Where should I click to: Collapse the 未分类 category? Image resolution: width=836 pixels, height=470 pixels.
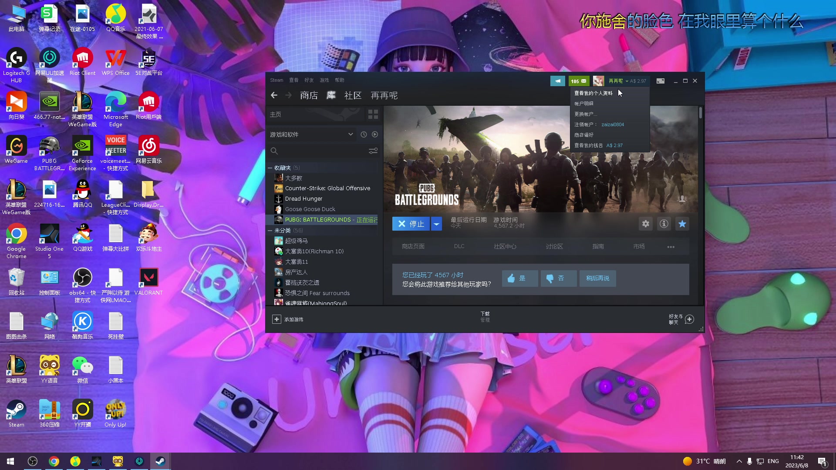(270, 231)
